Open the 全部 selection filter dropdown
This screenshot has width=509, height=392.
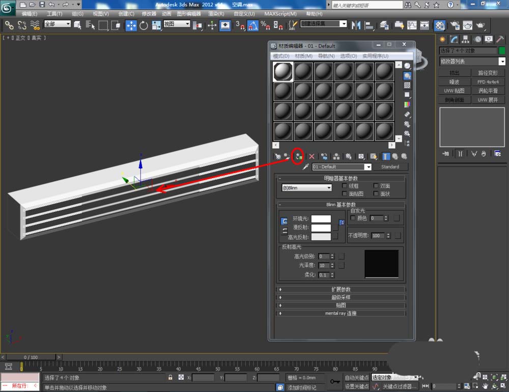pos(58,24)
